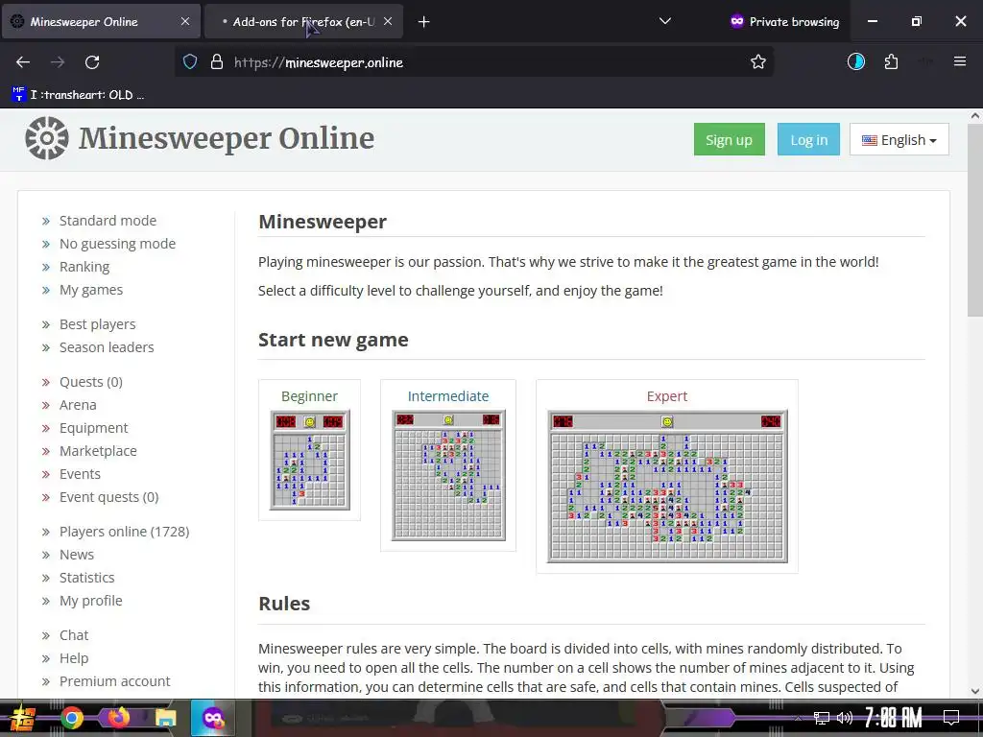Launch Google Chrome from the taskbar
This screenshot has width=983, height=737.
tap(72, 718)
